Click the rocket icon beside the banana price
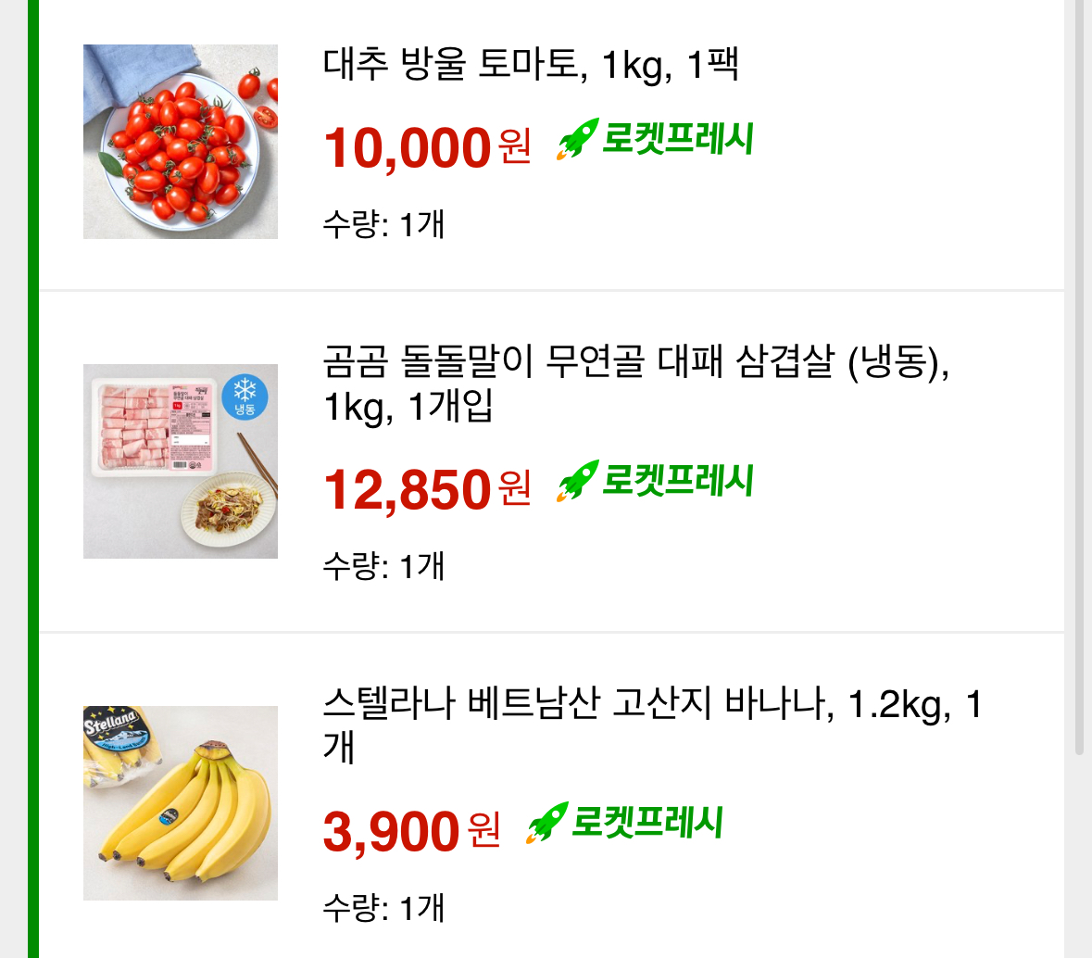Image resolution: width=1092 pixels, height=958 pixels. point(546,824)
